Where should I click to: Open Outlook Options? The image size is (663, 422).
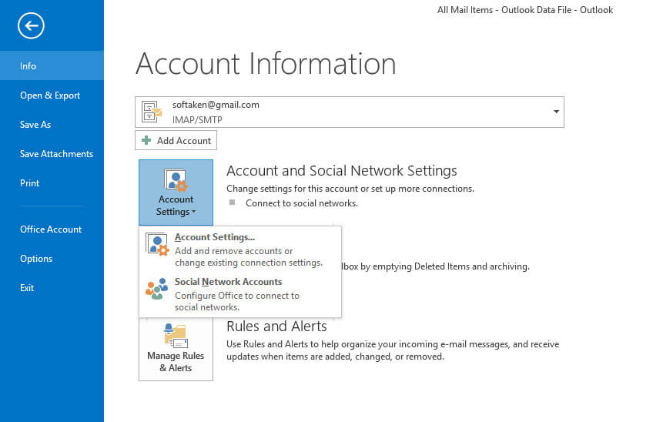coord(36,258)
